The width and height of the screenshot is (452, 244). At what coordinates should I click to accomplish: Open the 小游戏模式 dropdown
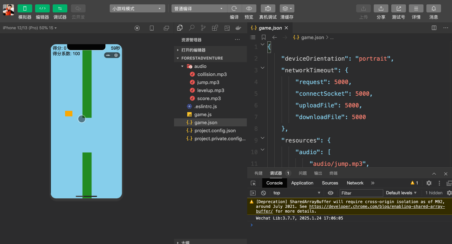[137, 8]
